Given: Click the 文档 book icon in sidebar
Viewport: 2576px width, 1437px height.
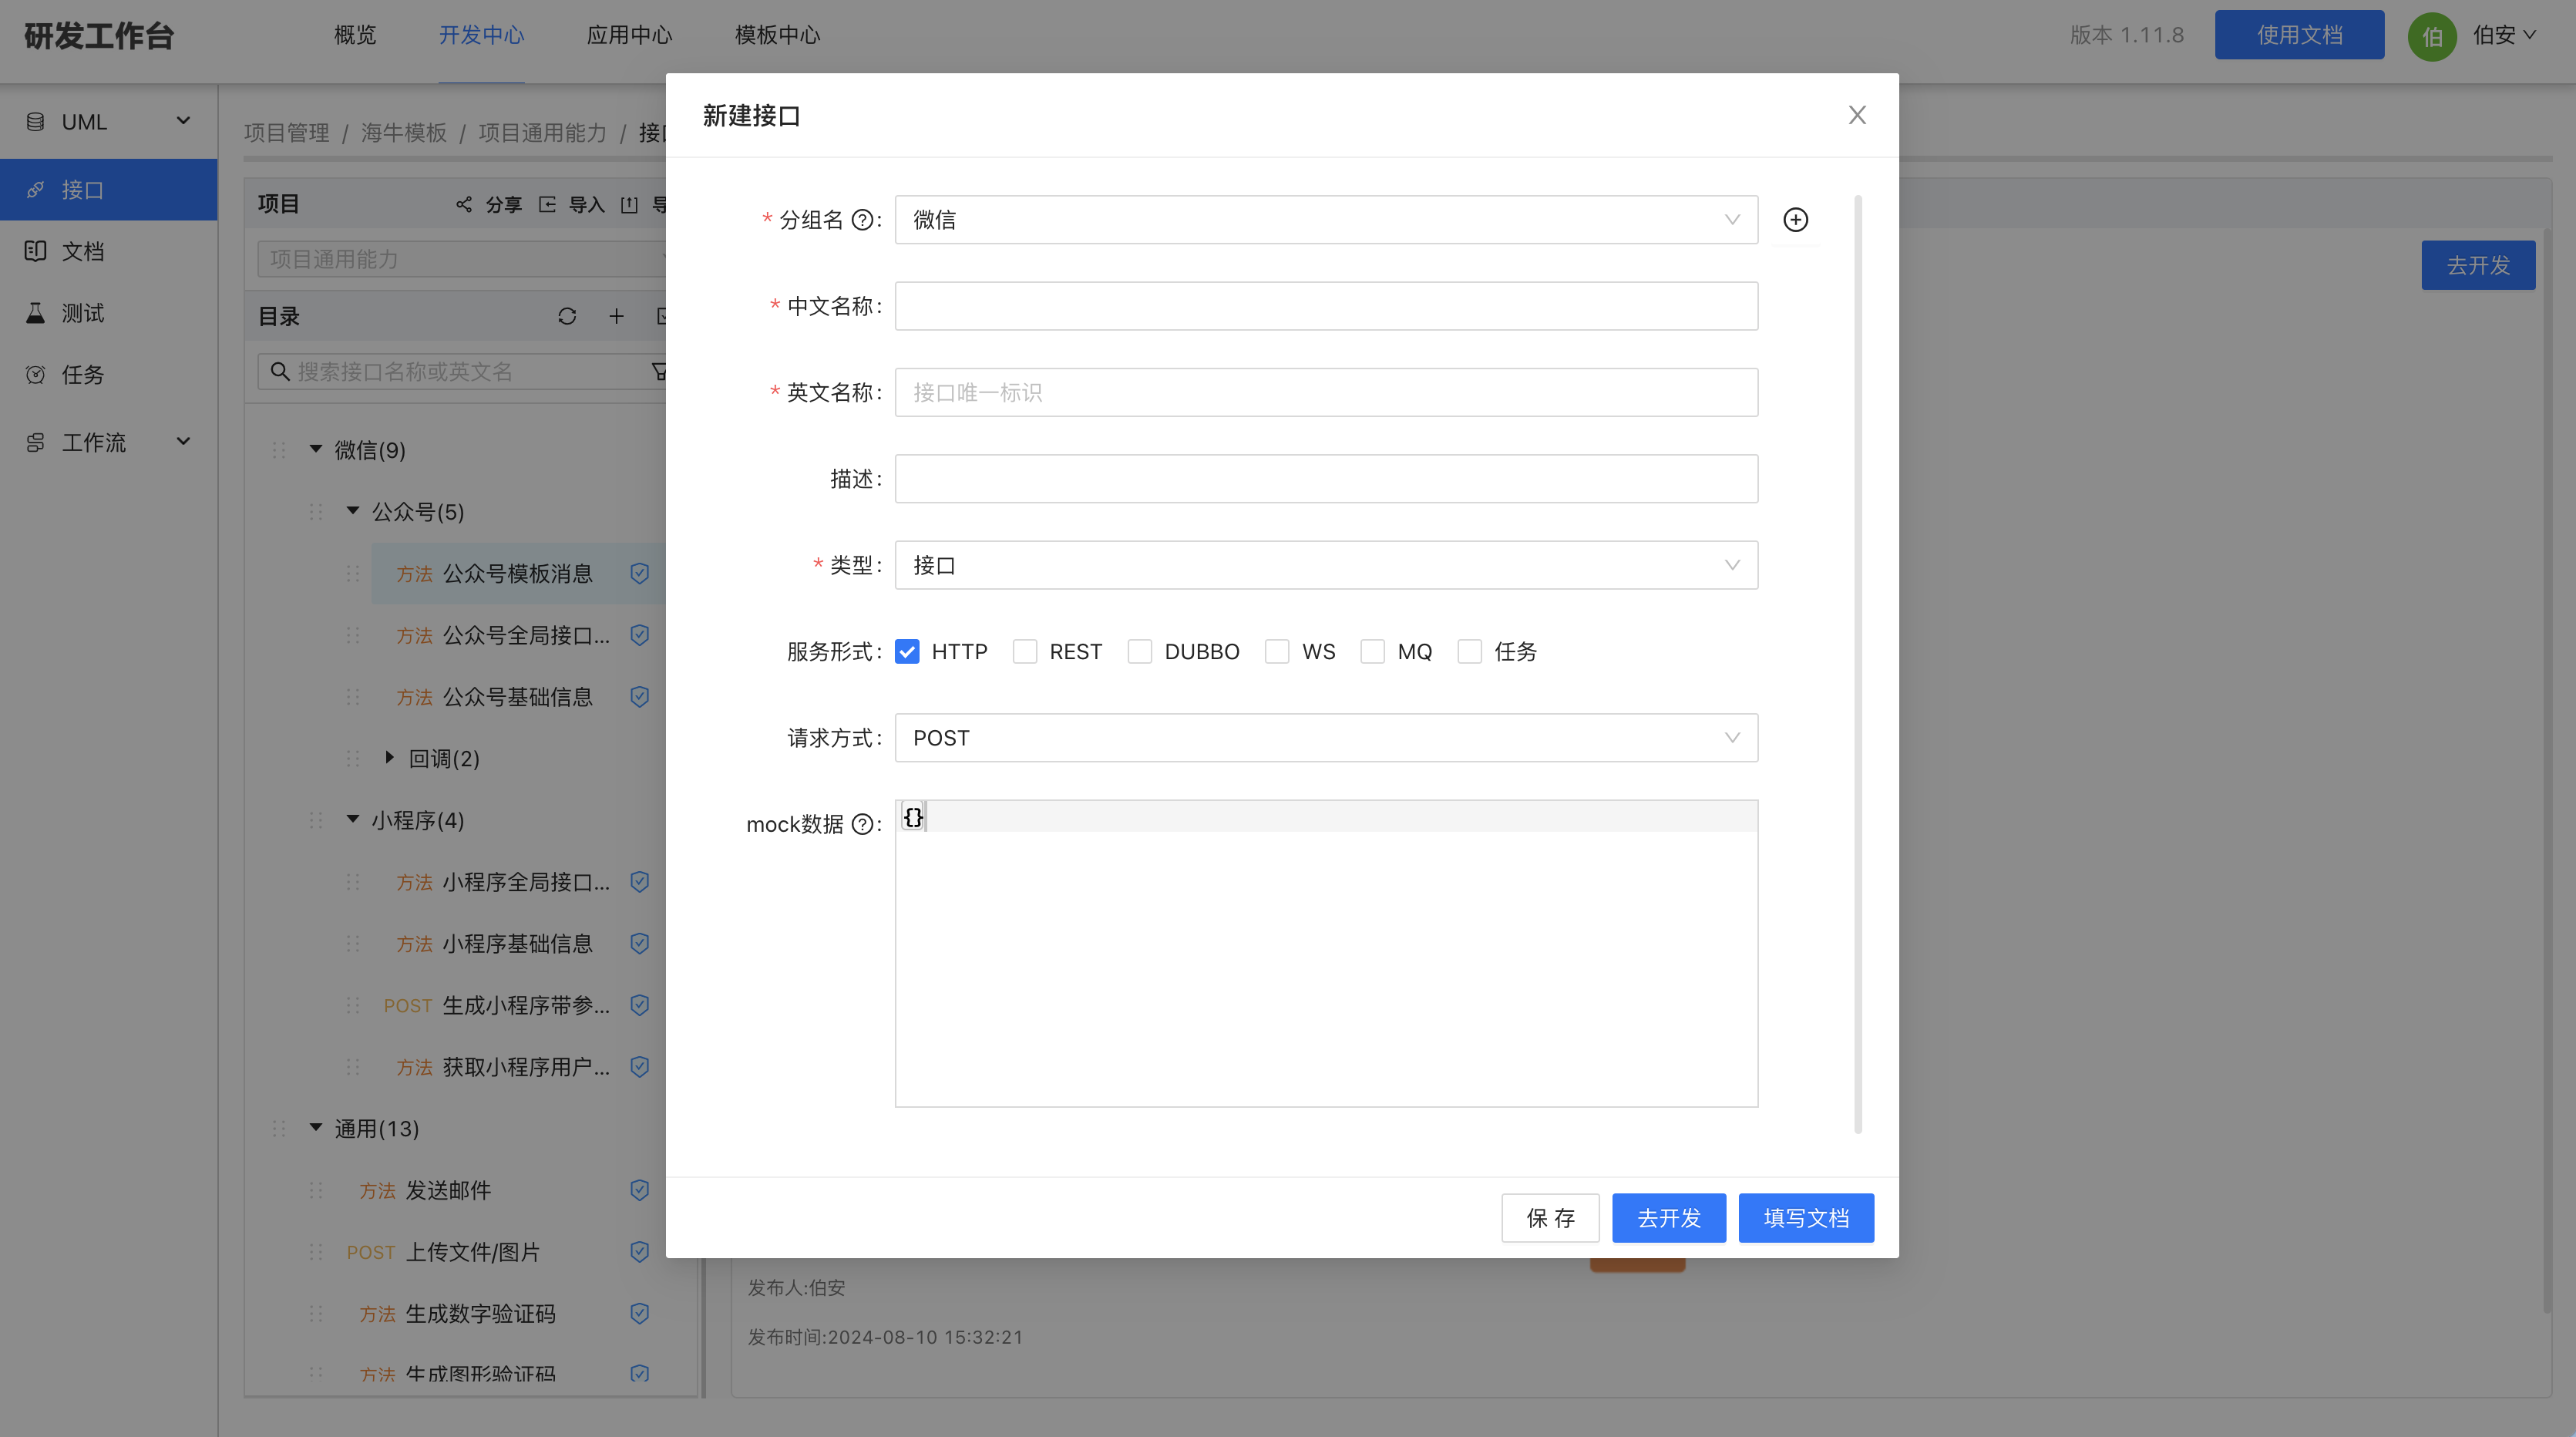Looking at the screenshot, I should pos(35,251).
